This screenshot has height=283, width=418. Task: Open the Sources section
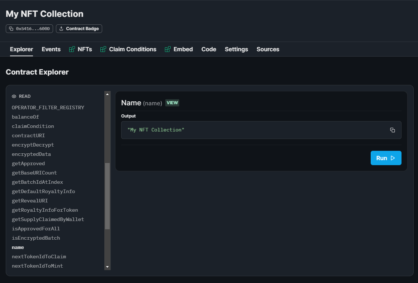(268, 49)
